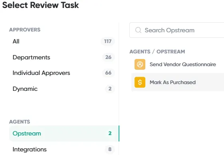Open the Individual Approvers category

click(64, 73)
